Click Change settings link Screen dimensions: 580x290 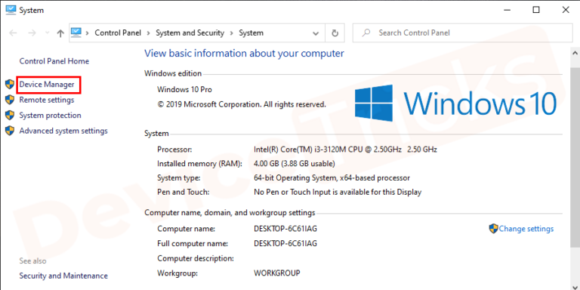526,229
